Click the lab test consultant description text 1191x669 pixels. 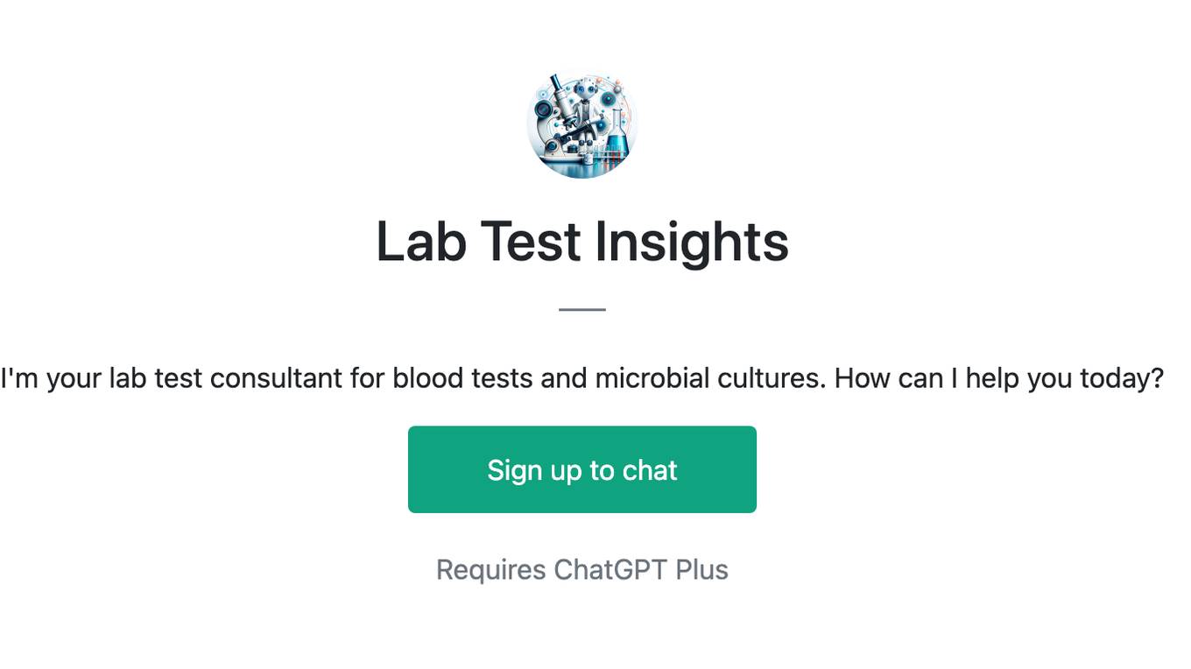(582, 378)
